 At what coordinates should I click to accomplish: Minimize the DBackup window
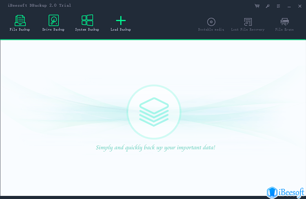click(289, 6)
